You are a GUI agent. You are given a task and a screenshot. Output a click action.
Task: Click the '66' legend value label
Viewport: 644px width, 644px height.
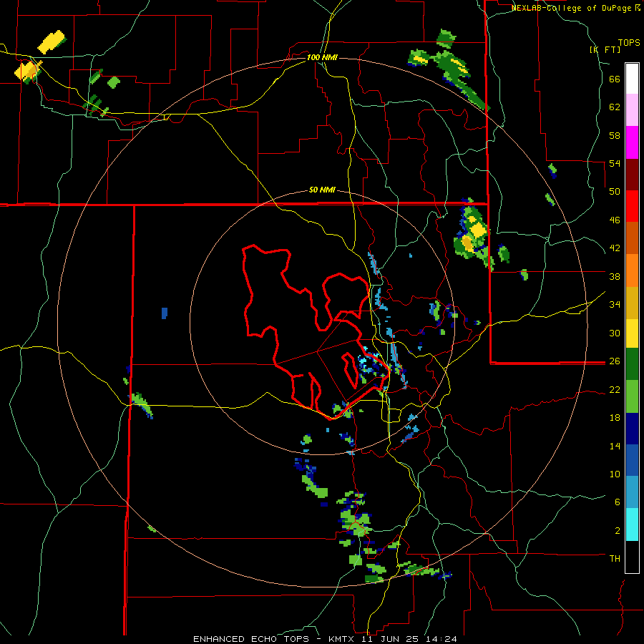coord(615,79)
